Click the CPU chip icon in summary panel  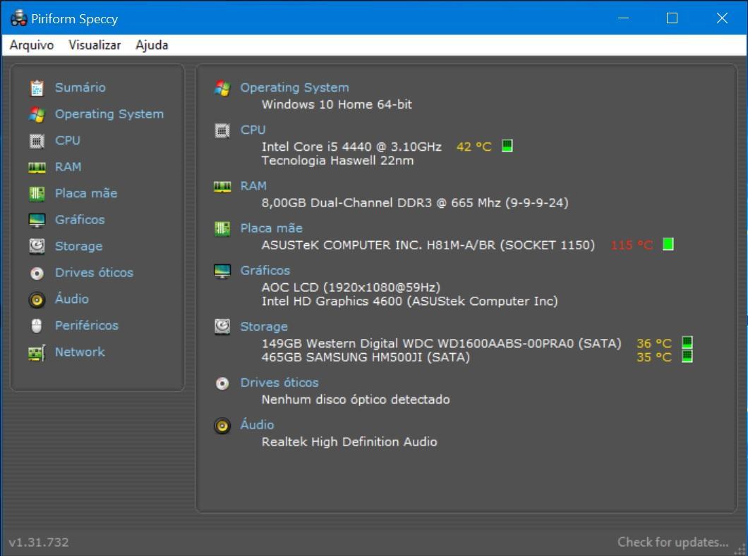[222, 130]
